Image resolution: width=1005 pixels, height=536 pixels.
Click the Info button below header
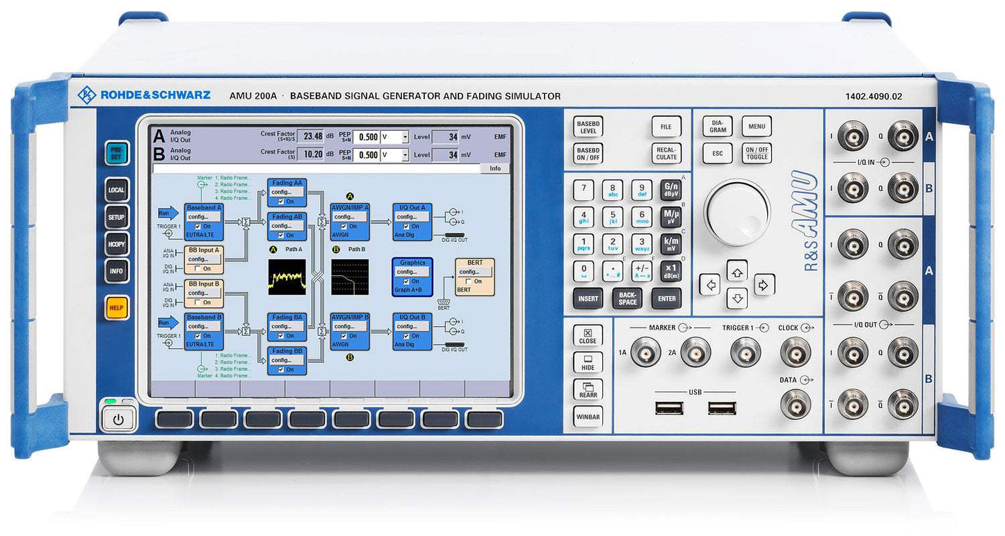pyautogui.click(x=495, y=169)
